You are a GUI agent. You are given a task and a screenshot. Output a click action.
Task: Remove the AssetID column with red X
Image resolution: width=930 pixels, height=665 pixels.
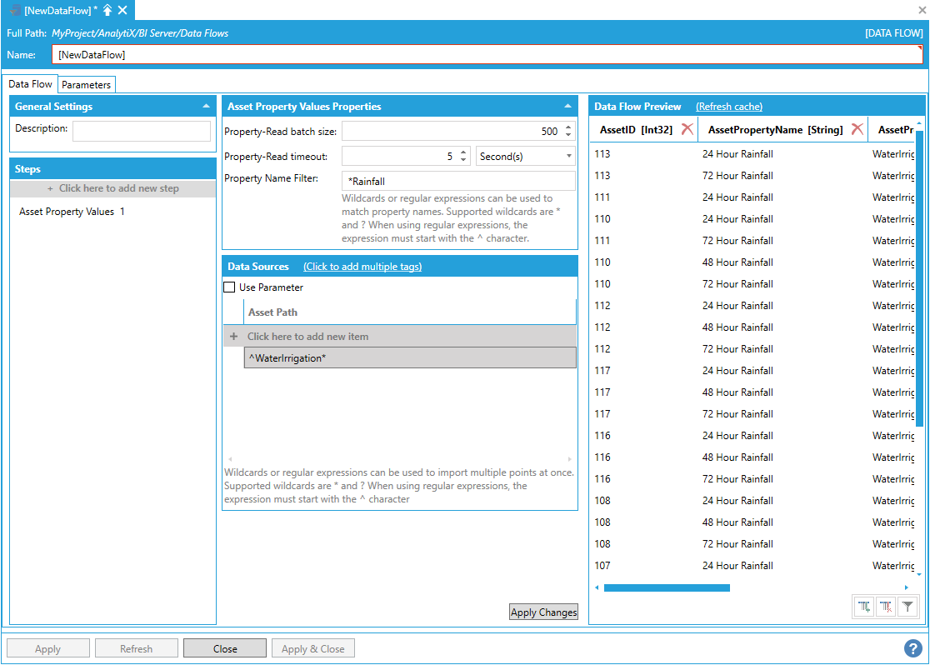687,129
